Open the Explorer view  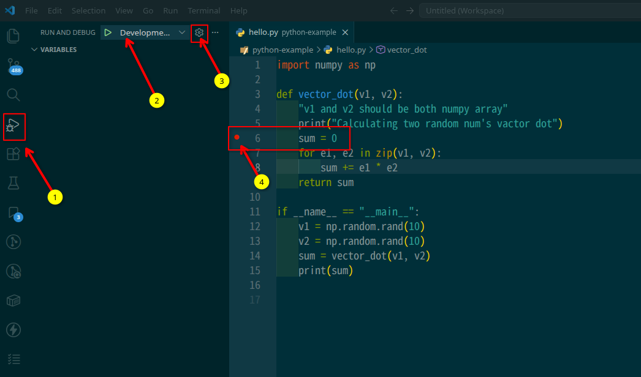[x=13, y=36]
